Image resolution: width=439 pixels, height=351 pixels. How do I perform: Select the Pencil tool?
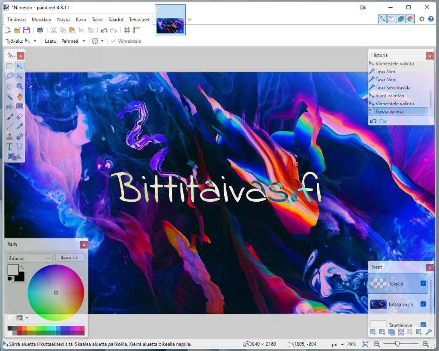9,126
